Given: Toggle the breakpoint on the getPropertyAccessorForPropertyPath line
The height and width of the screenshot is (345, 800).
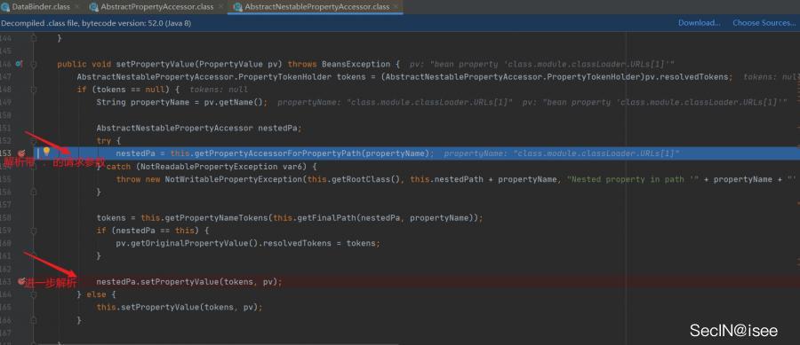Looking at the screenshot, I should click(21, 153).
